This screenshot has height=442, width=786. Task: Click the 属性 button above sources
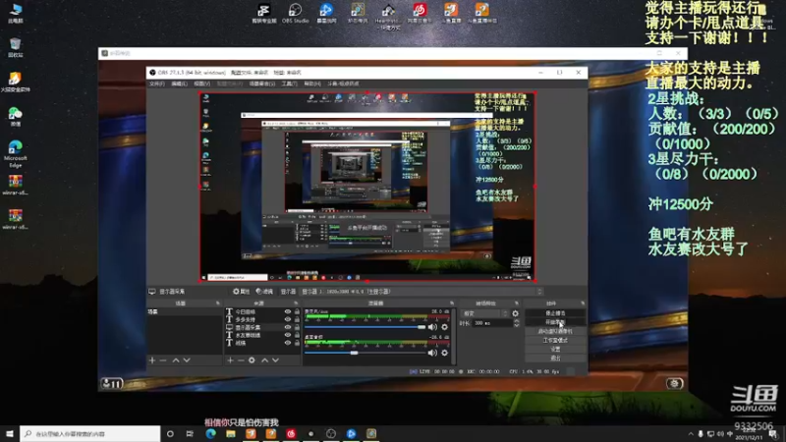241,291
